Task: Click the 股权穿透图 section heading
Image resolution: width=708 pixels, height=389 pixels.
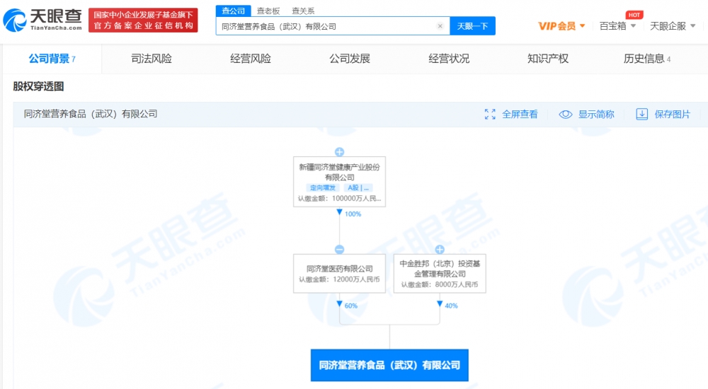Action: (38, 86)
